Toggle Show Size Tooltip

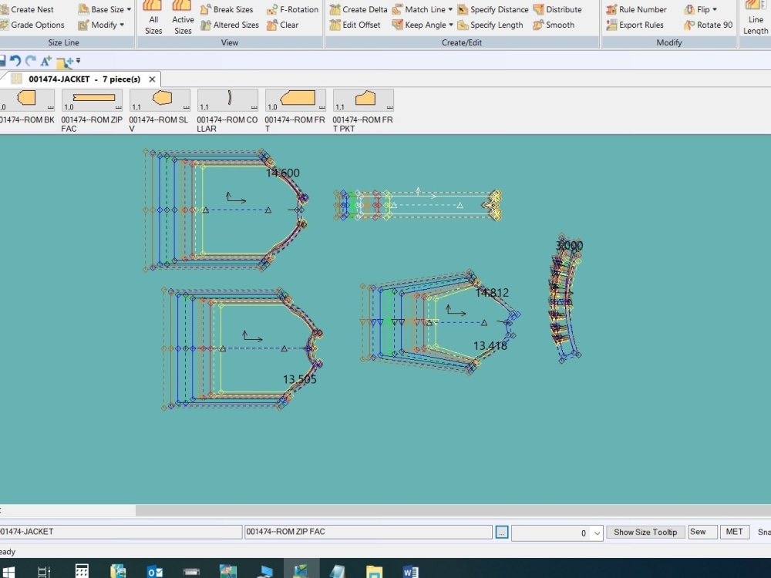point(645,532)
